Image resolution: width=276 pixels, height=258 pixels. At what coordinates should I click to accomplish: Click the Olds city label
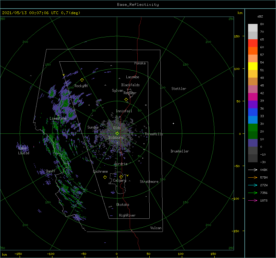coord(117,128)
